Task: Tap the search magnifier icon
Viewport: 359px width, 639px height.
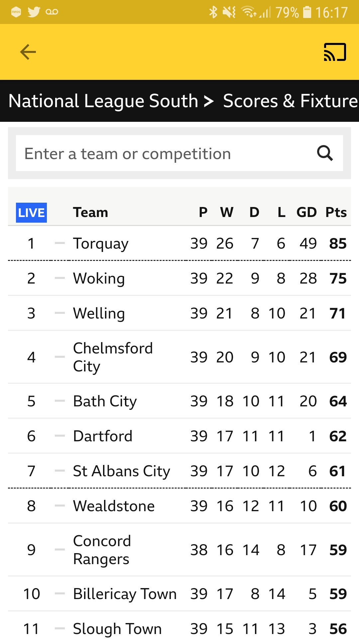Action: click(x=325, y=153)
